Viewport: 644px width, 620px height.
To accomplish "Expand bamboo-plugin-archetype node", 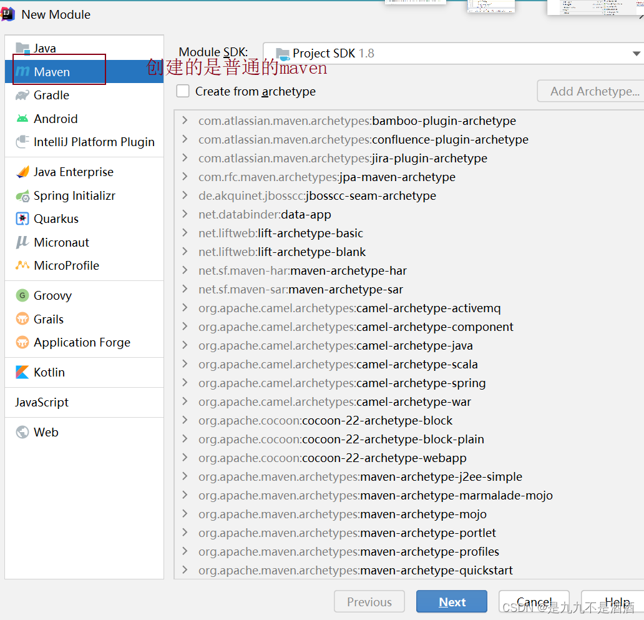I will (185, 121).
